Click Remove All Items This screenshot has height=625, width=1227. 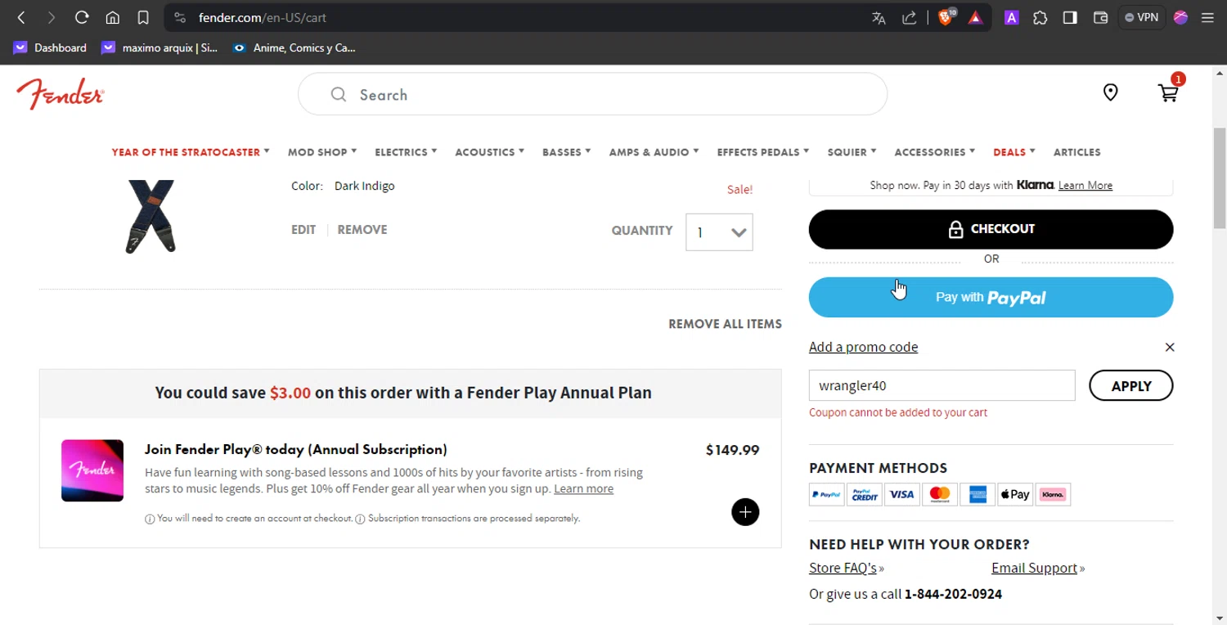(725, 324)
